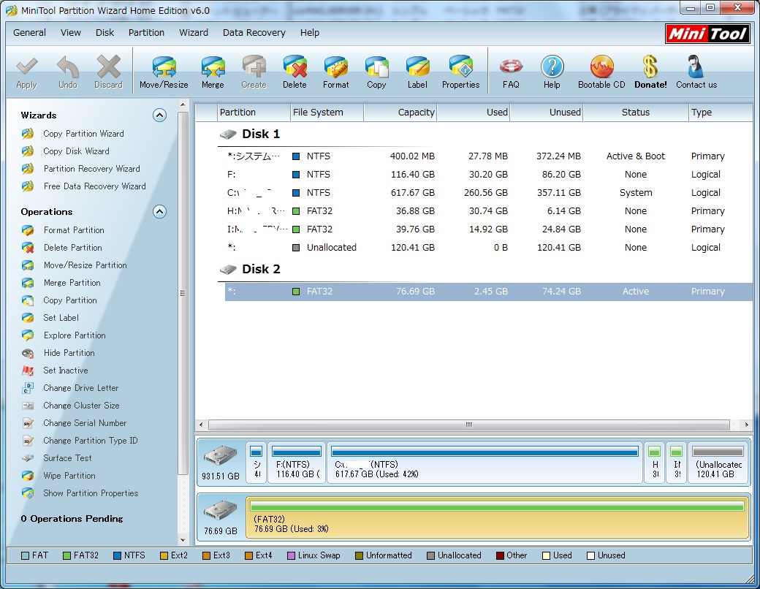
Task: Launch Copy Disk Wizard
Action: 76,151
